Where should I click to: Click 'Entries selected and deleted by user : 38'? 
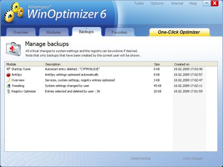[x=72, y=91]
